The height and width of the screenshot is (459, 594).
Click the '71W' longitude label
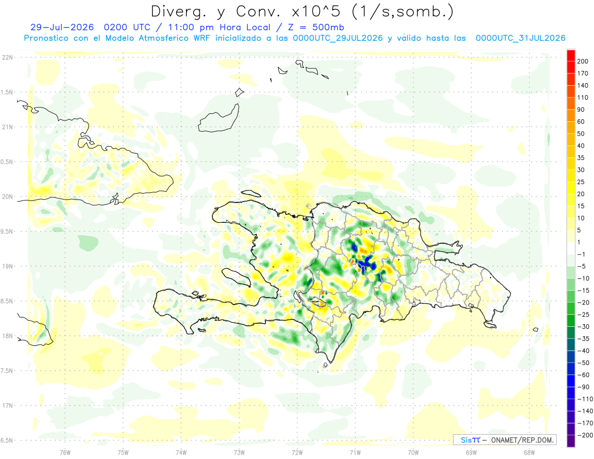point(355,452)
